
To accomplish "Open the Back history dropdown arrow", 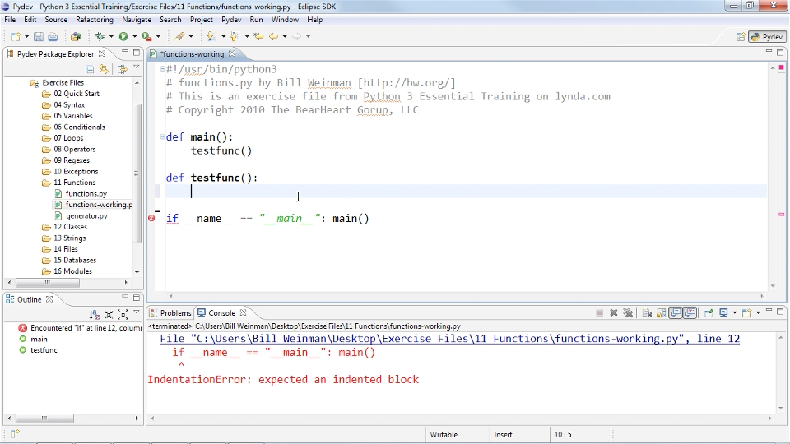I will [285, 36].
